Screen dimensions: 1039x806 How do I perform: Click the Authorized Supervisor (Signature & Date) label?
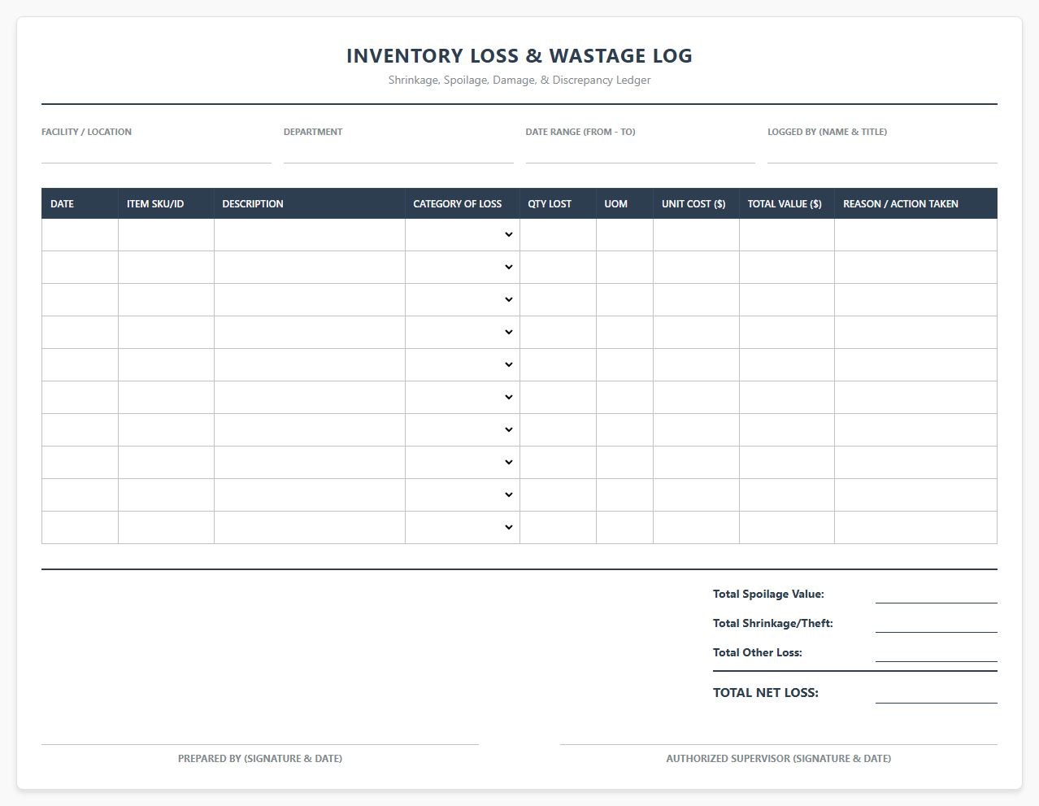coord(779,759)
